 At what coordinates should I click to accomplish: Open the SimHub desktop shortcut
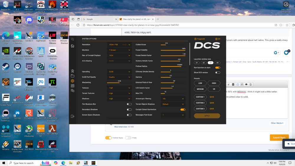point(17,114)
